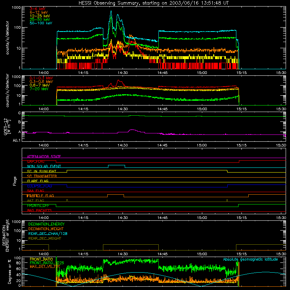
Task: Click the orange "0.3-0.8 MeV" legend label
Action: point(41,82)
